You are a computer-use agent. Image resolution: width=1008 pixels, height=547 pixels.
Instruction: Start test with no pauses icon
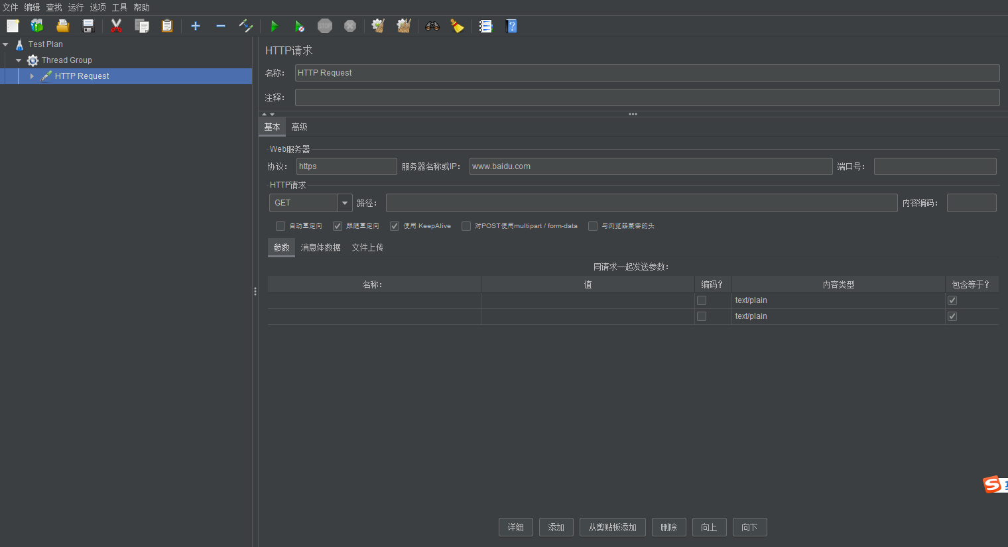coord(300,26)
